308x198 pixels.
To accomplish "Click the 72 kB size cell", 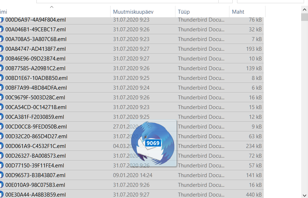I will pyautogui.click(x=255, y=156).
